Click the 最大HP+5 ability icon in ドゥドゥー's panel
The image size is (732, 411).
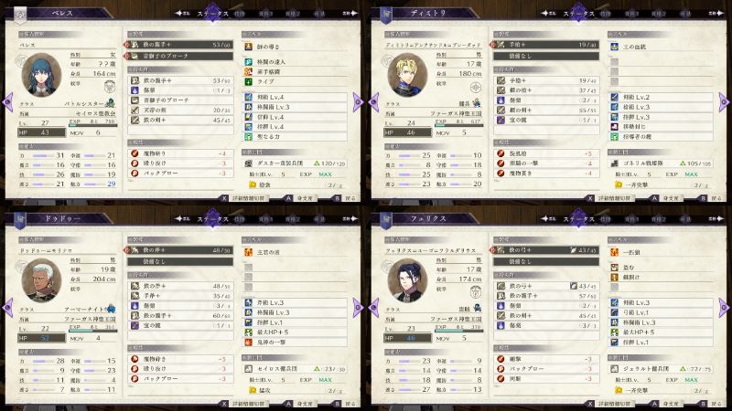249,332
